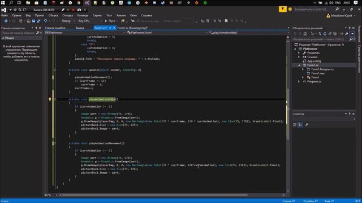This screenshot has height=203, width=362.
Task: Click the View Code icon in Solution Explorer
Action: [342, 34]
